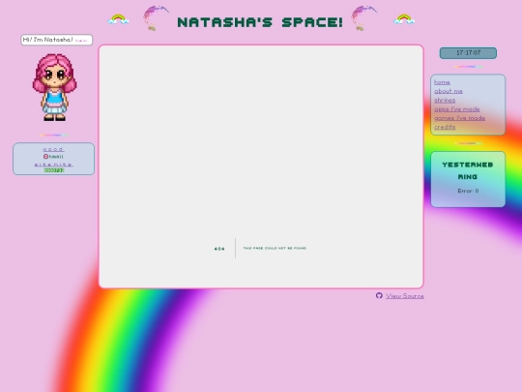522x392 pixels.
Task: Click the "Error: 0" text
Action: point(468,191)
